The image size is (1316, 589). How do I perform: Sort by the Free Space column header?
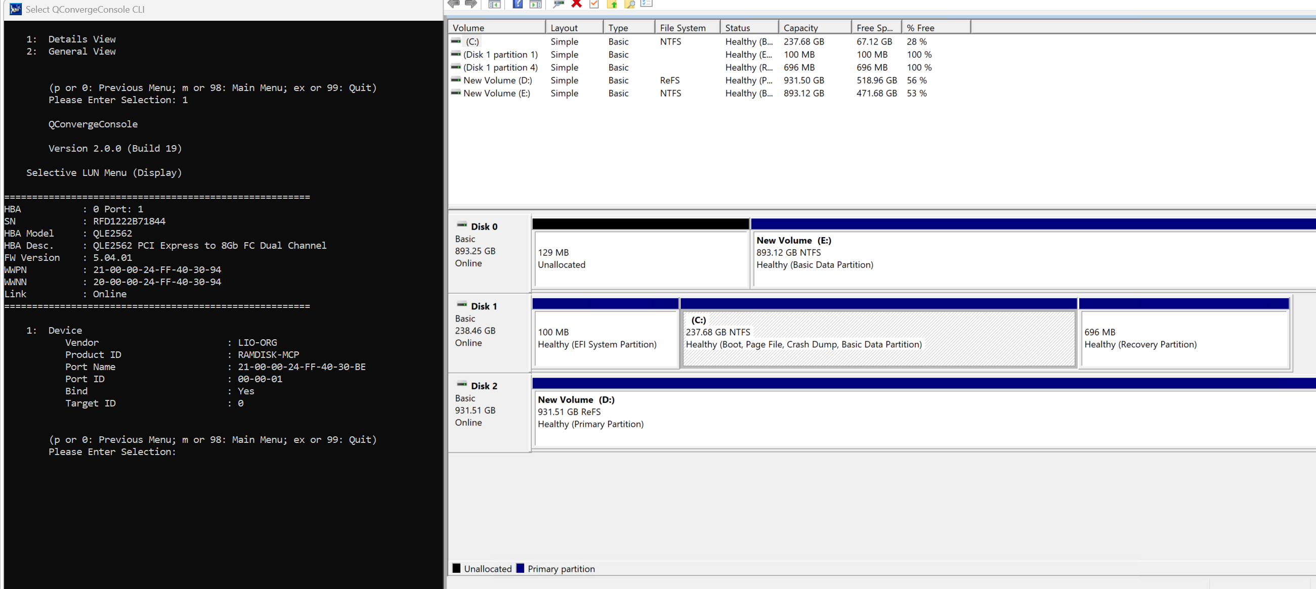pos(877,28)
